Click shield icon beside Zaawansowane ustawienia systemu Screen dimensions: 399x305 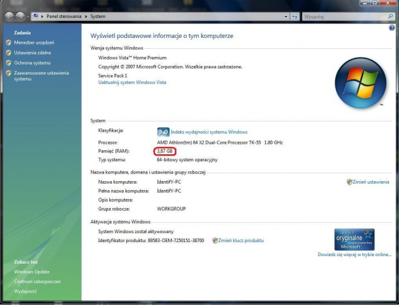point(9,73)
